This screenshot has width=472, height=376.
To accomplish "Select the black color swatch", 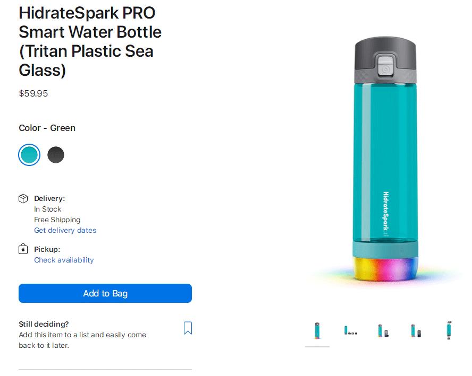I will click(56, 155).
